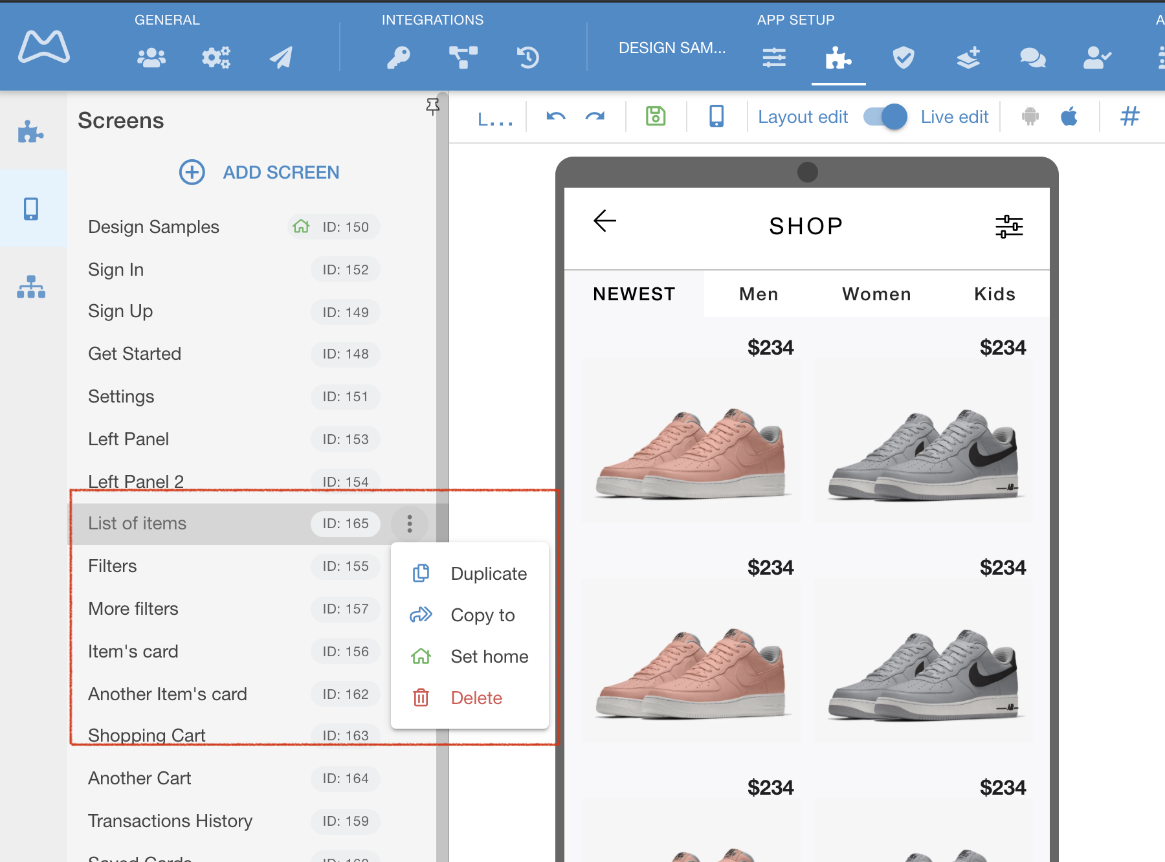Click SHOP title in preview
The image size is (1165, 862).
tap(806, 227)
